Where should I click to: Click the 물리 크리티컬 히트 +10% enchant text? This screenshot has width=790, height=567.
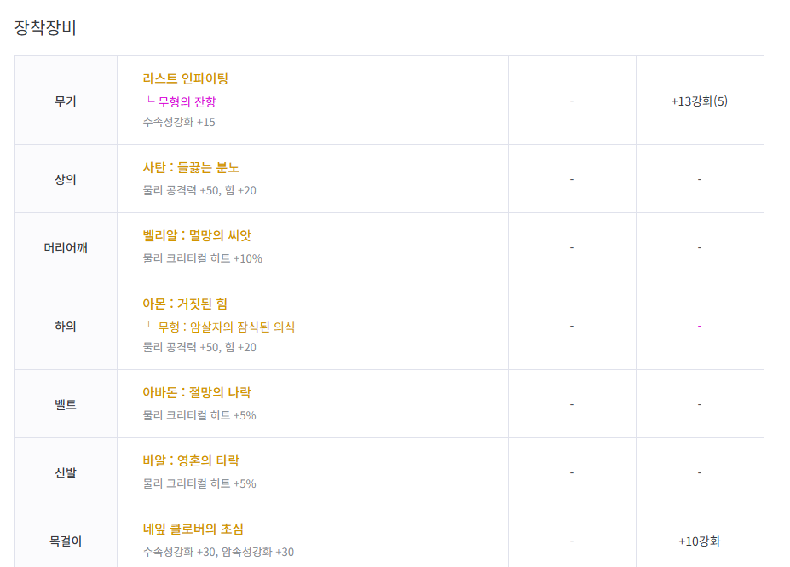click(203, 258)
